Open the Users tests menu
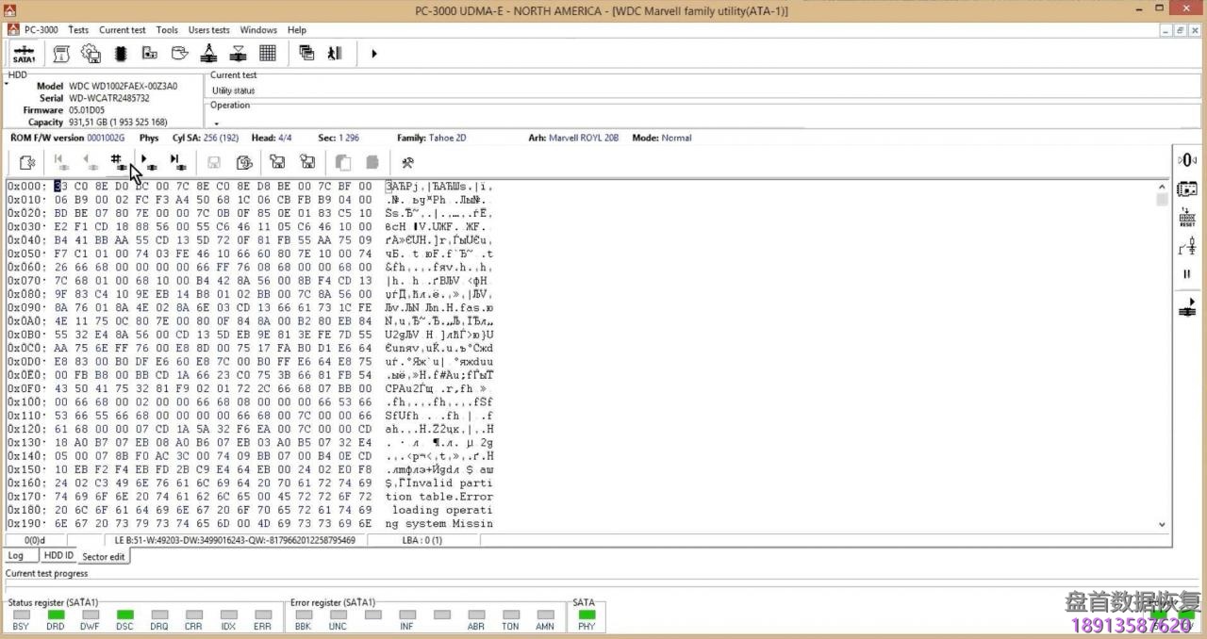This screenshot has height=639, width=1207. [208, 29]
